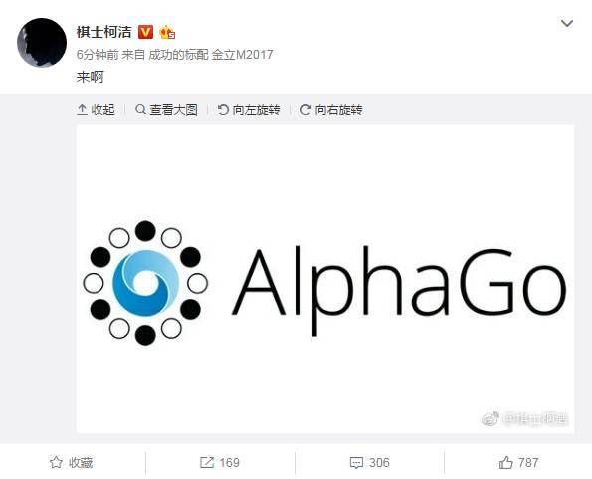This screenshot has width=592, height=479.
Task: Click the orange V verified badge
Action: point(145,32)
